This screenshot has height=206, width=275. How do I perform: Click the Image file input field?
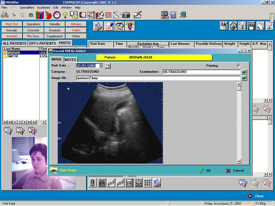(158, 78)
